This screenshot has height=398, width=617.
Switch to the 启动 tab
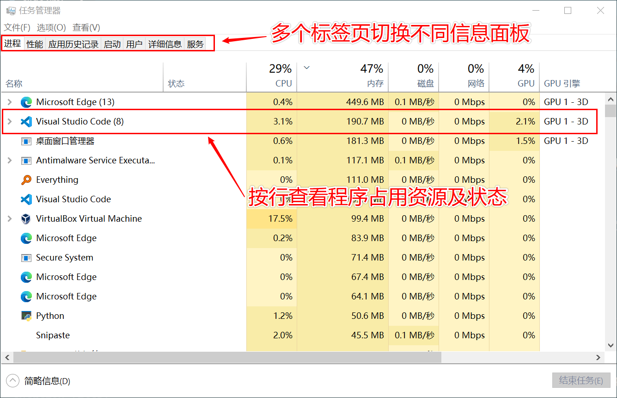coord(112,44)
